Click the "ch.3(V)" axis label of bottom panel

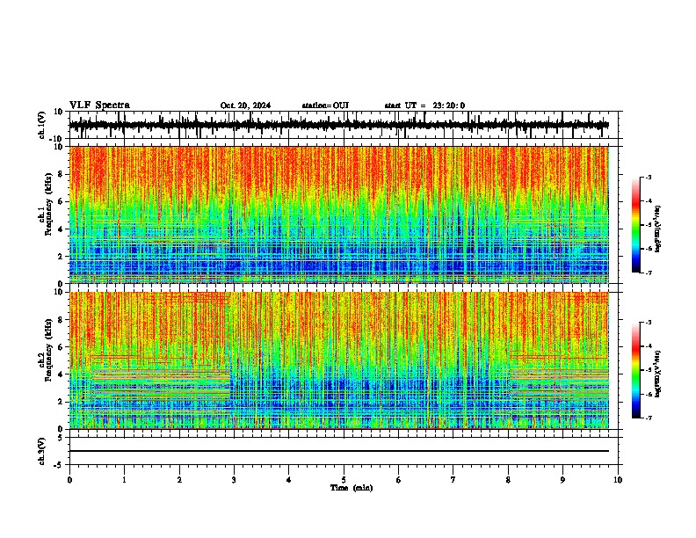(42, 452)
